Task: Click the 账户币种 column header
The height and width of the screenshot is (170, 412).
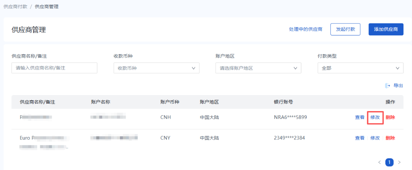Action: click(x=170, y=102)
